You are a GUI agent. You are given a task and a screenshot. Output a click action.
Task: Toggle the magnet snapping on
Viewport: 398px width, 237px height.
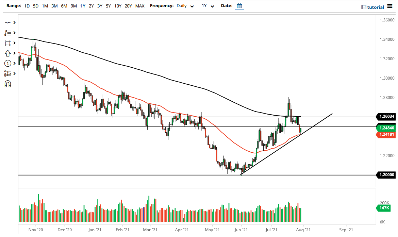pyautogui.click(x=8, y=84)
